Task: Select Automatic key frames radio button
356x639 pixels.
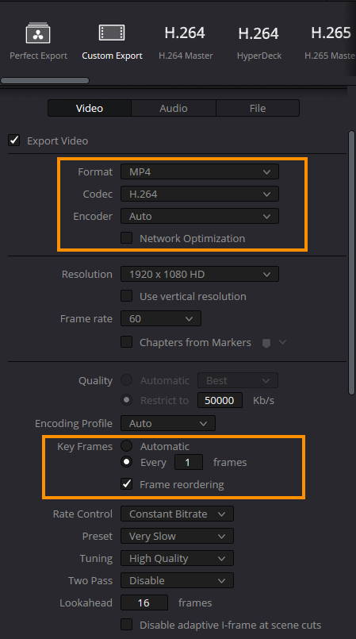Action: (127, 446)
